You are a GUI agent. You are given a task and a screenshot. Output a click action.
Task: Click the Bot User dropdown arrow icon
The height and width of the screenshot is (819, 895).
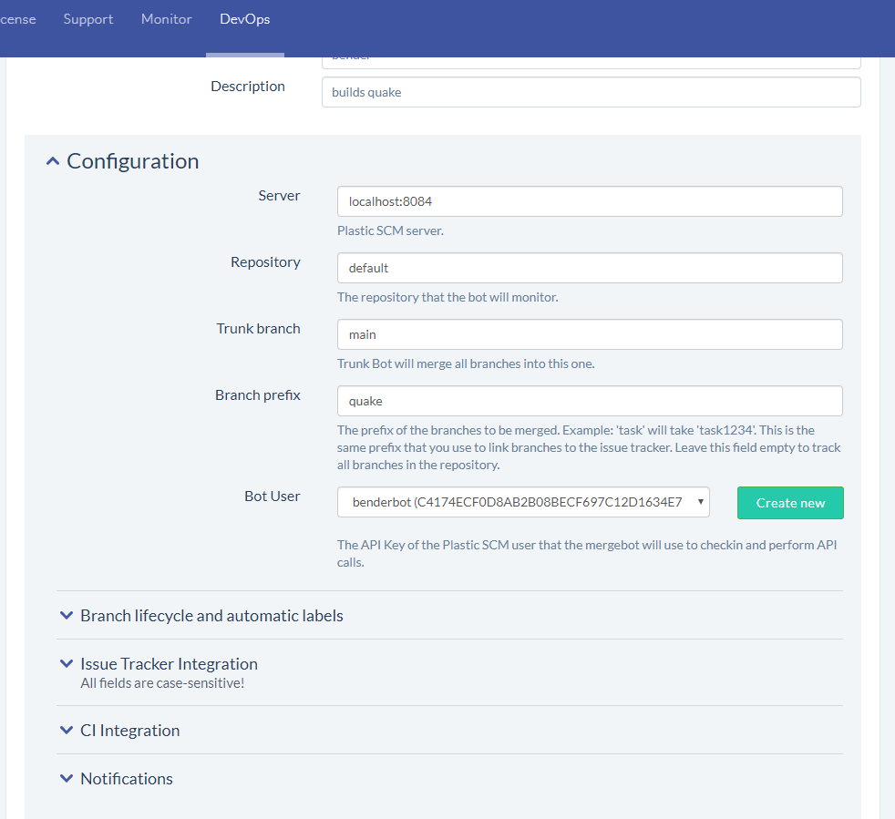click(x=702, y=502)
